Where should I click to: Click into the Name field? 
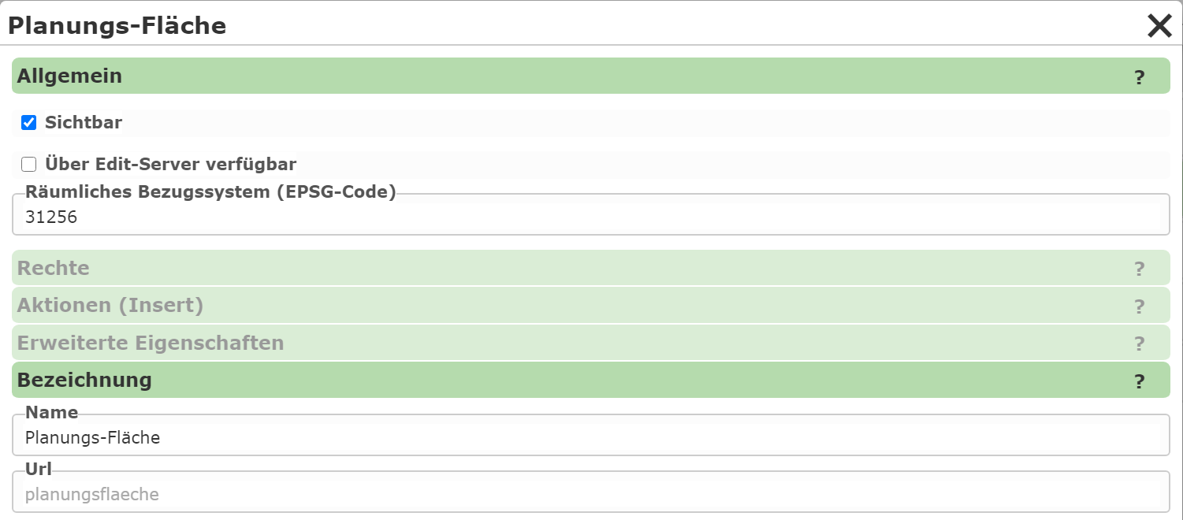591,438
